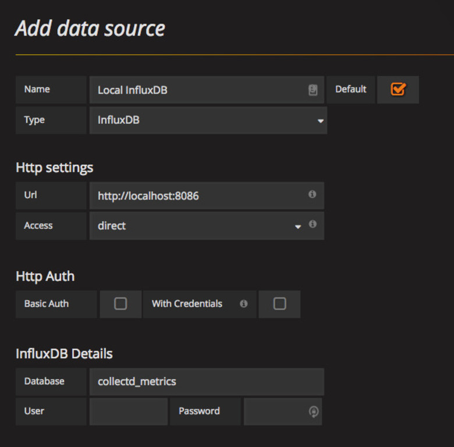Viewport: 454px width, 447px height.
Task: Click the Password label
Action: 199,411
